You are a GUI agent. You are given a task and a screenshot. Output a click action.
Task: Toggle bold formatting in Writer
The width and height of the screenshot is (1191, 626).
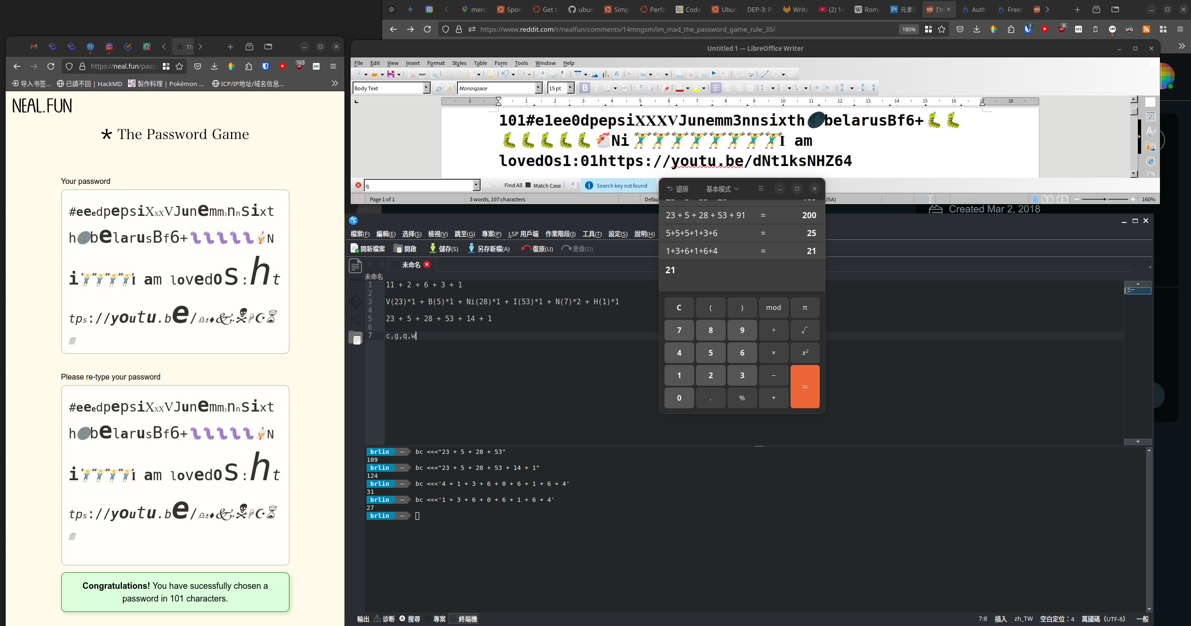[x=585, y=88]
